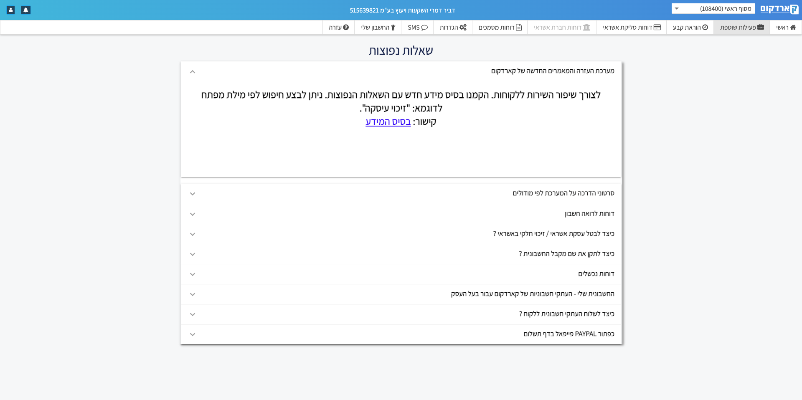Image resolution: width=802 pixels, height=400 pixels.
Task: Open עזרה help menu
Action: [x=339, y=28]
